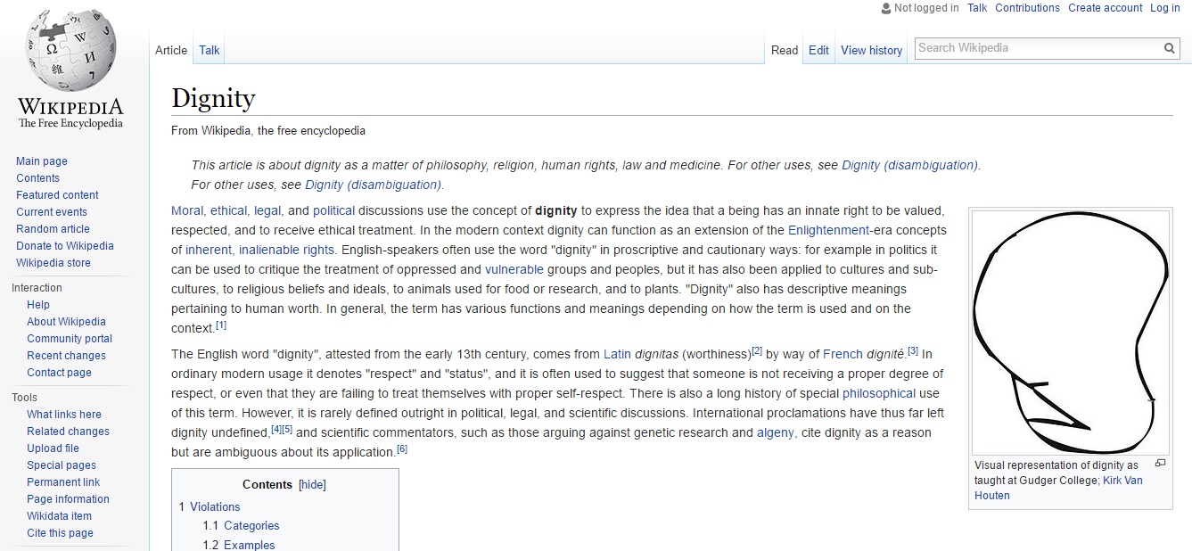Follow the Moral link in intro

click(187, 211)
